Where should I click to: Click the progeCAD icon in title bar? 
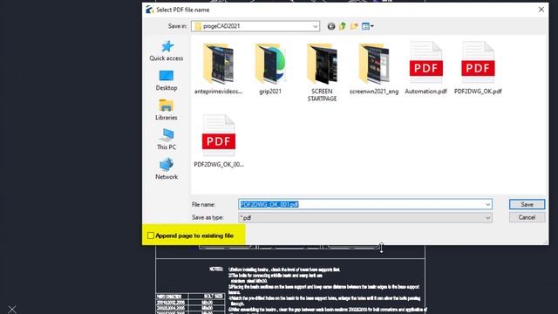[150, 10]
